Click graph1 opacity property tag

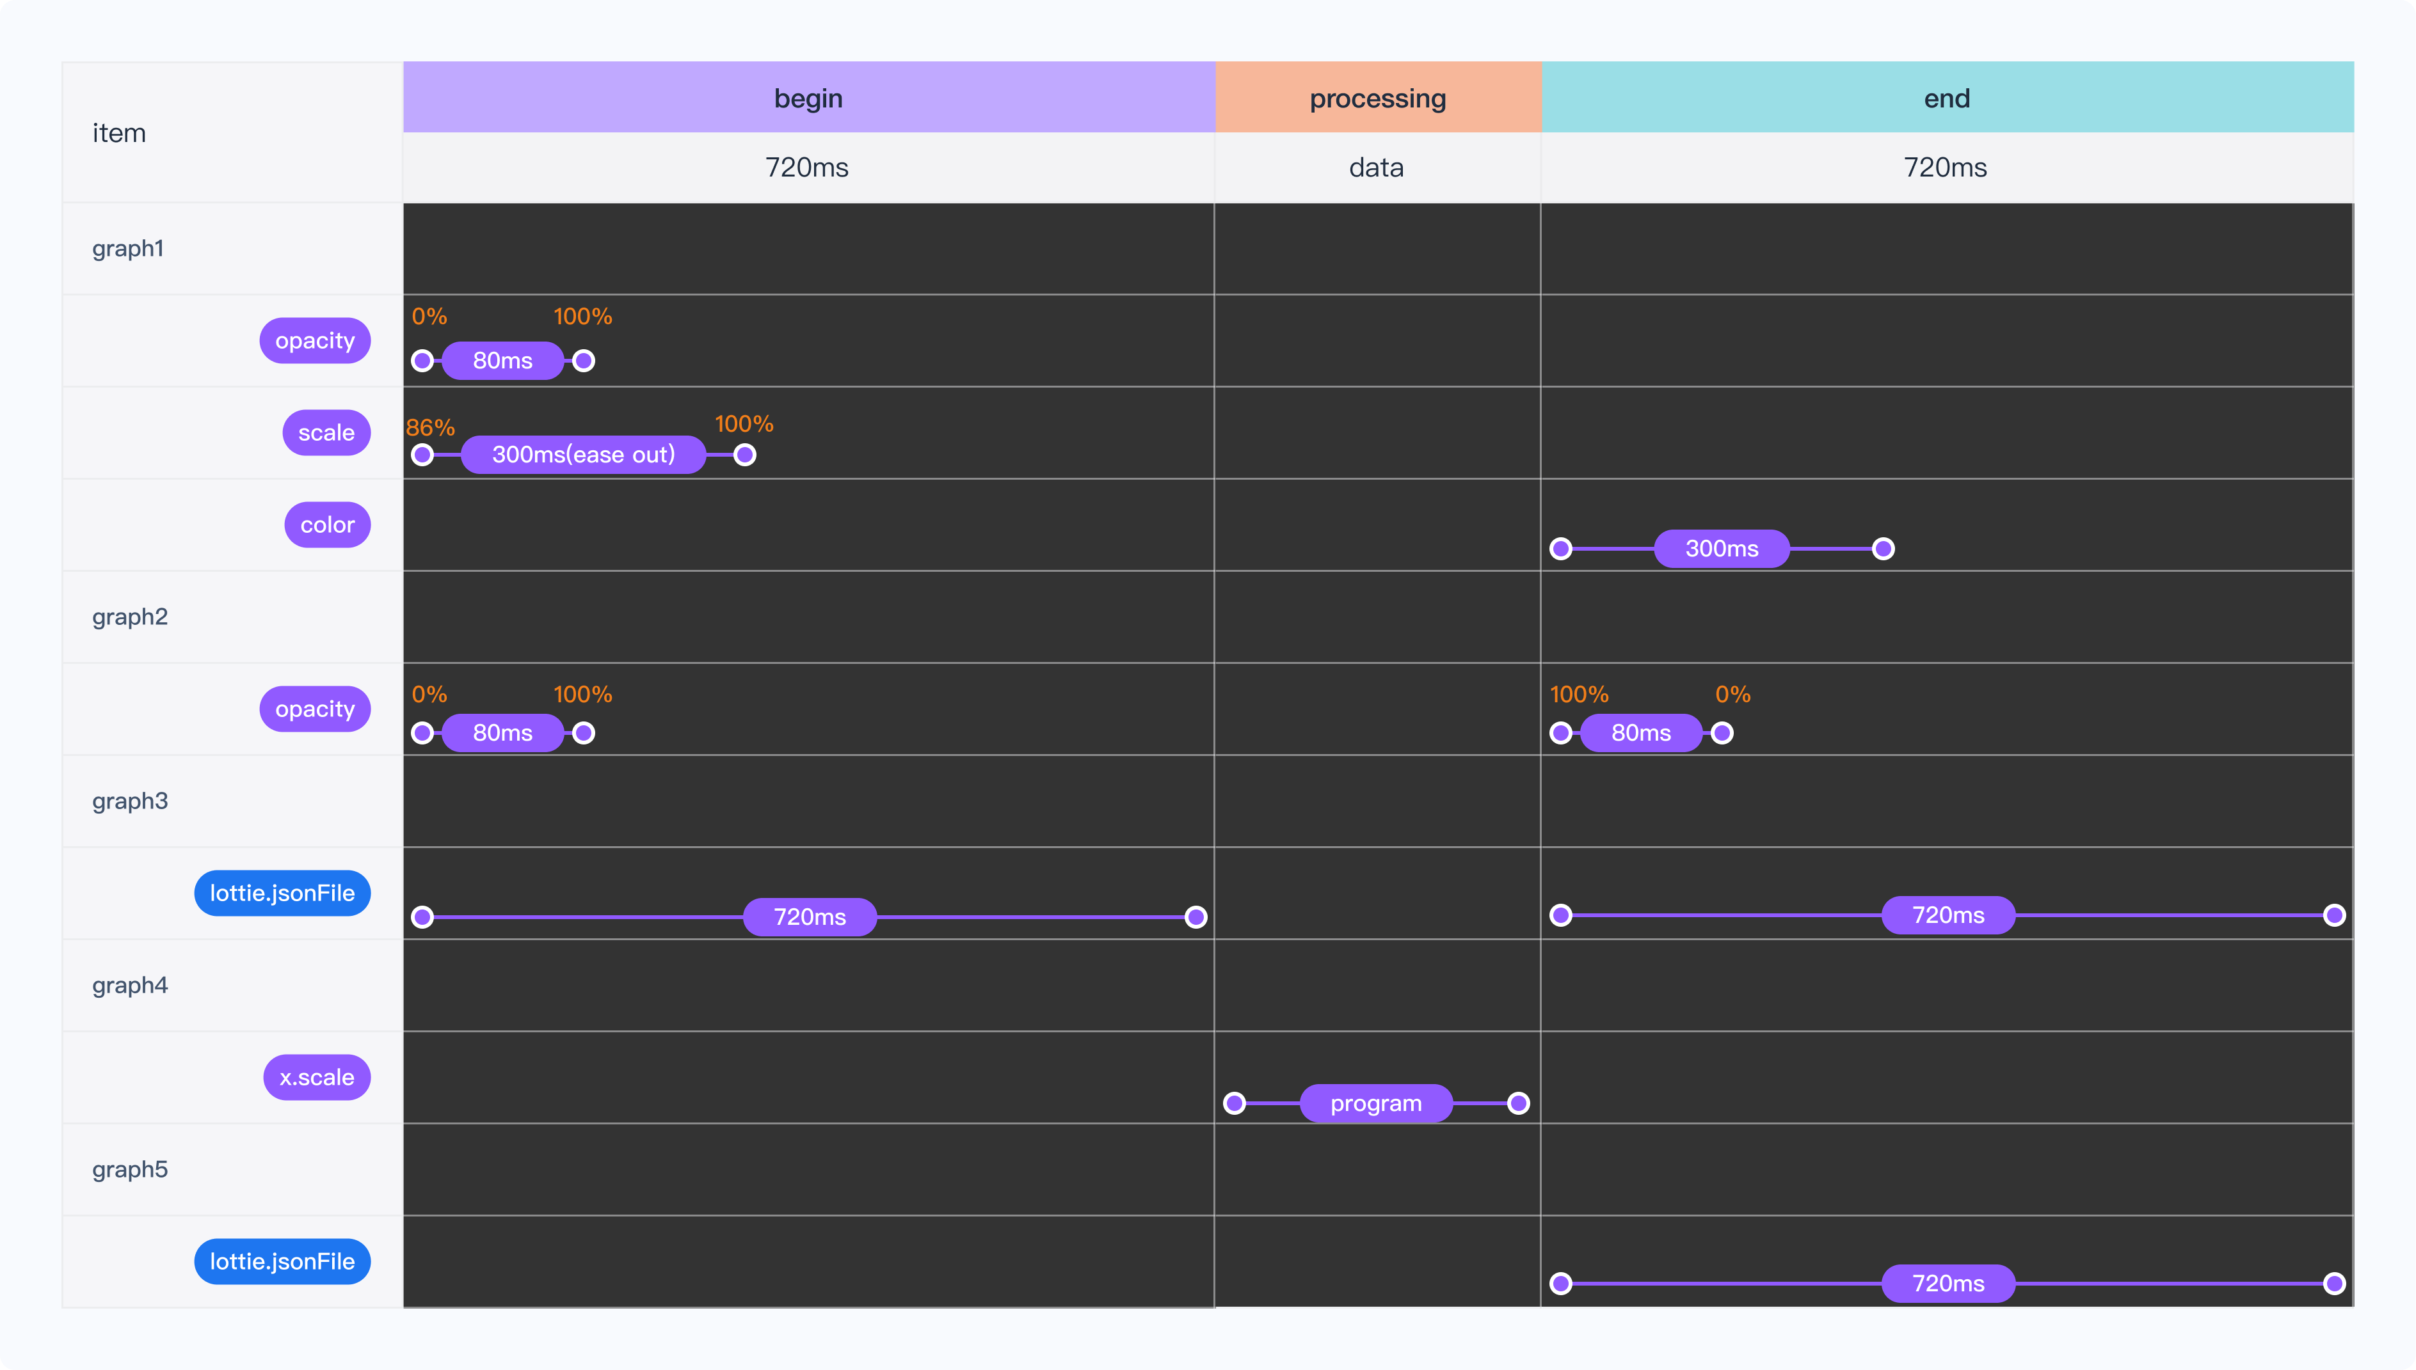point(314,341)
